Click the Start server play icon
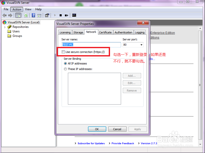 [x=55, y=15]
